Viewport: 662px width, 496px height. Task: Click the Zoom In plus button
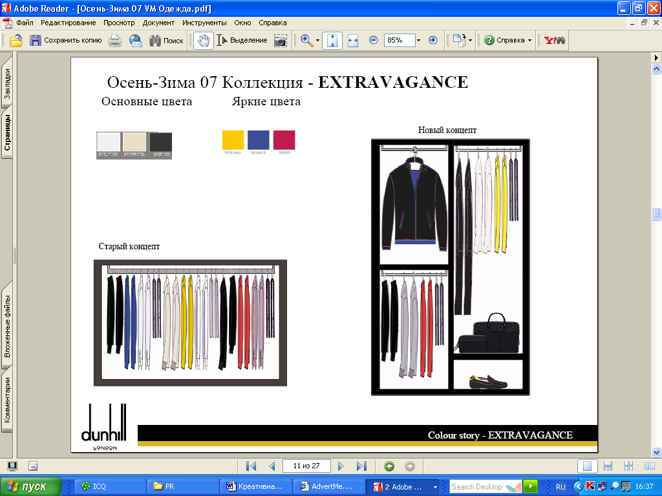tap(432, 40)
